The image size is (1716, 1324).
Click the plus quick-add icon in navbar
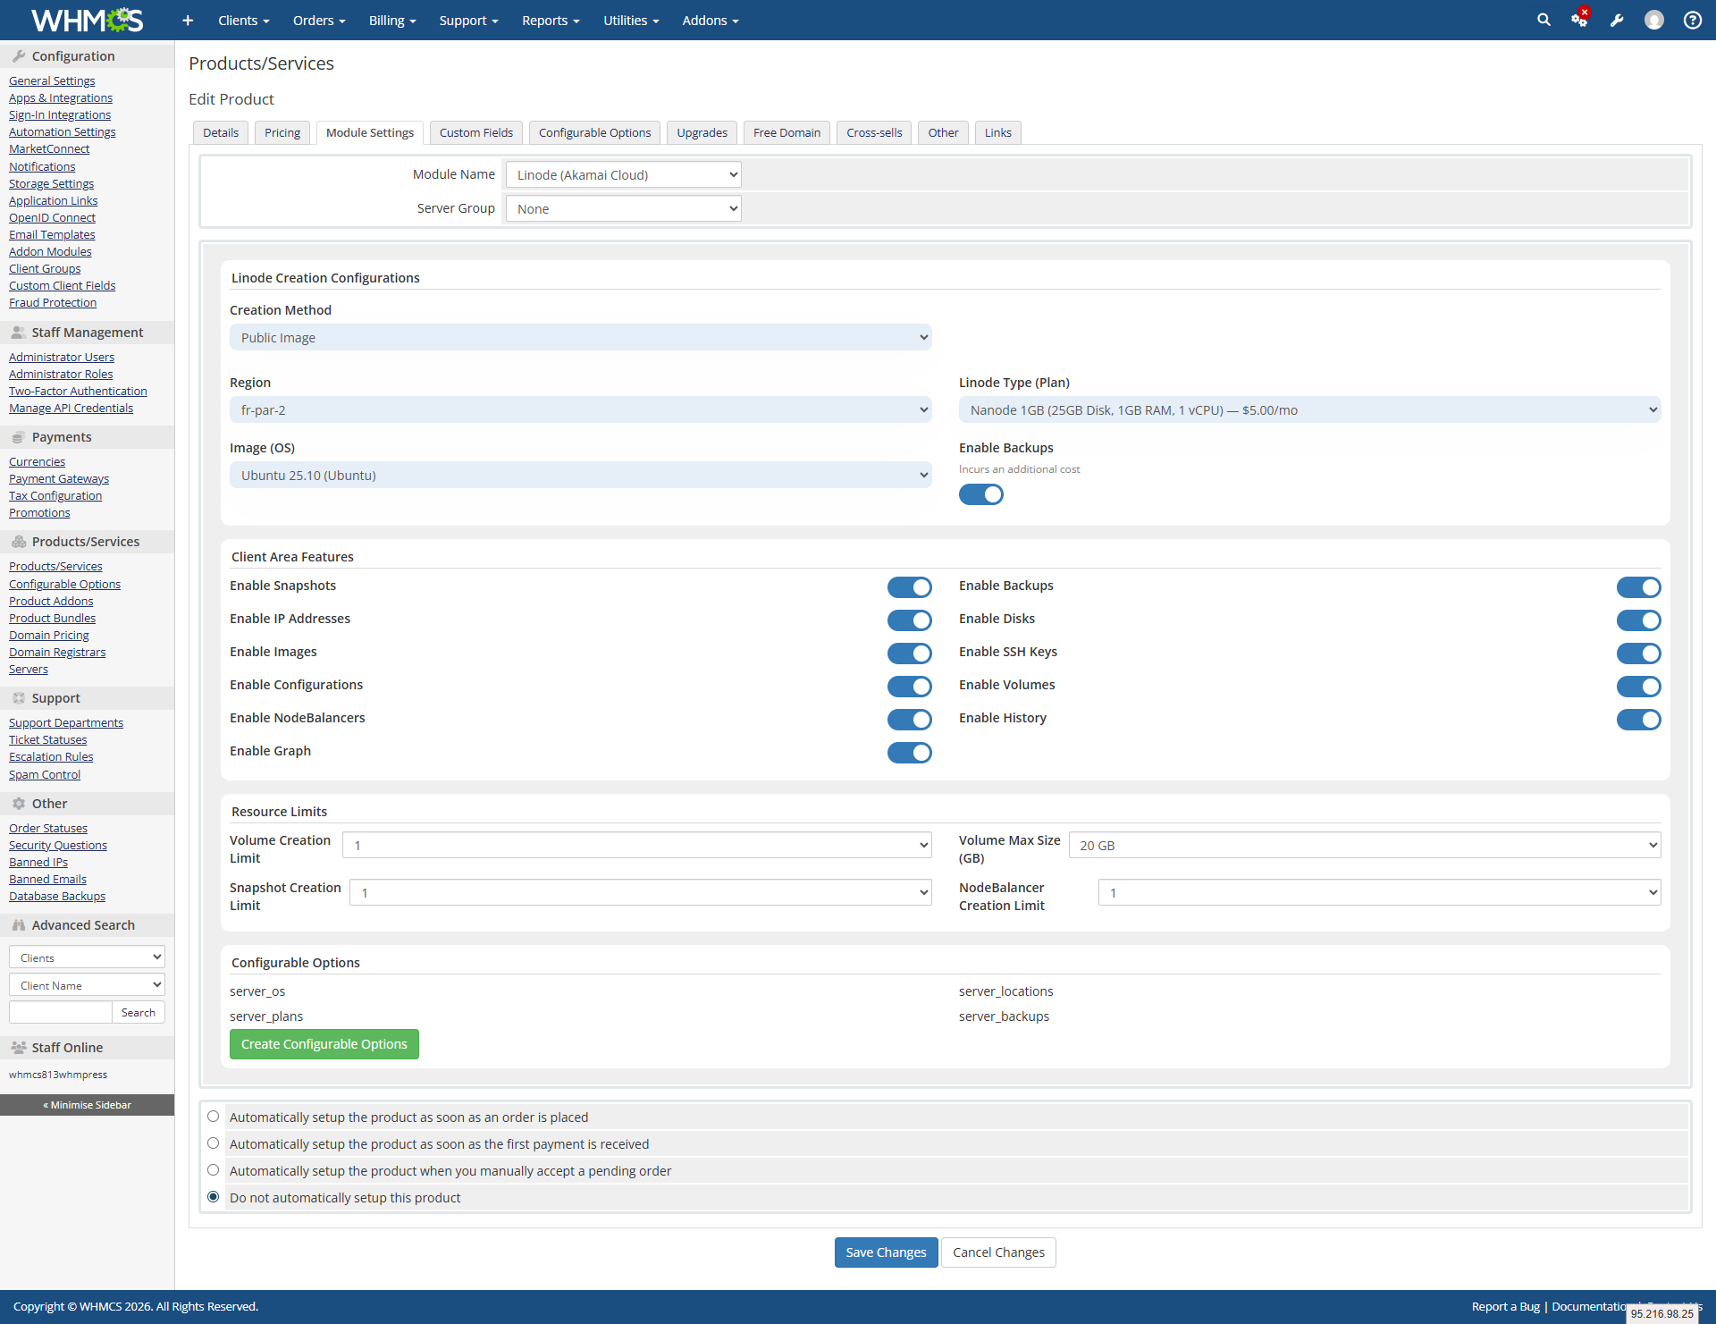[x=188, y=20]
